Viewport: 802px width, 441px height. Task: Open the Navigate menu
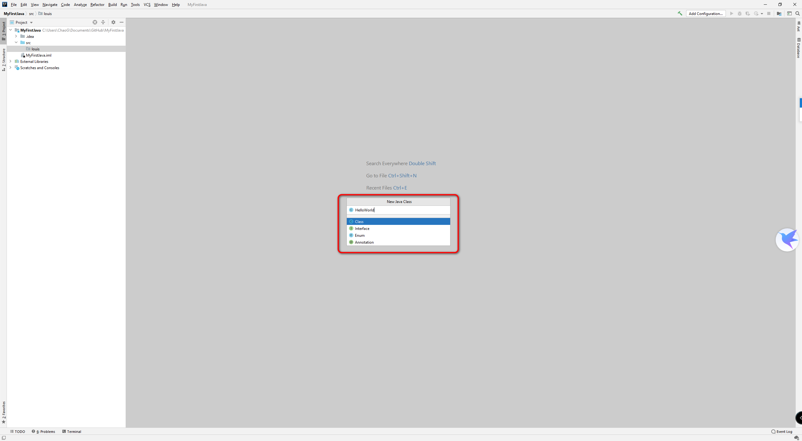click(x=50, y=4)
